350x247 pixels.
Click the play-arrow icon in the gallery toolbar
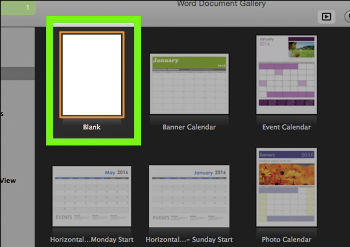coord(326,17)
